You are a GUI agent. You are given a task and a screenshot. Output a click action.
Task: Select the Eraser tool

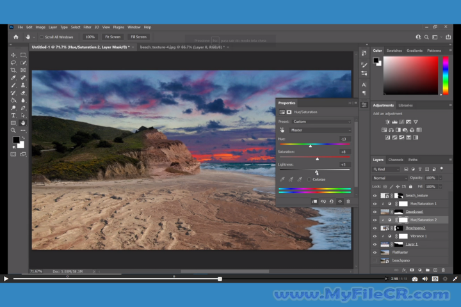pos(23,93)
